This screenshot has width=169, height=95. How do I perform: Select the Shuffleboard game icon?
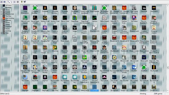point(114,47)
